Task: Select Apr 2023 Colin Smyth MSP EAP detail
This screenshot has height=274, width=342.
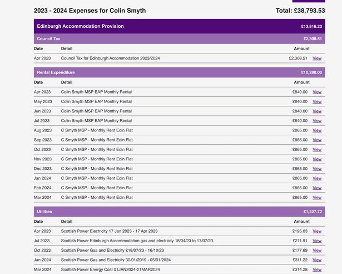Action: [x=96, y=92]
